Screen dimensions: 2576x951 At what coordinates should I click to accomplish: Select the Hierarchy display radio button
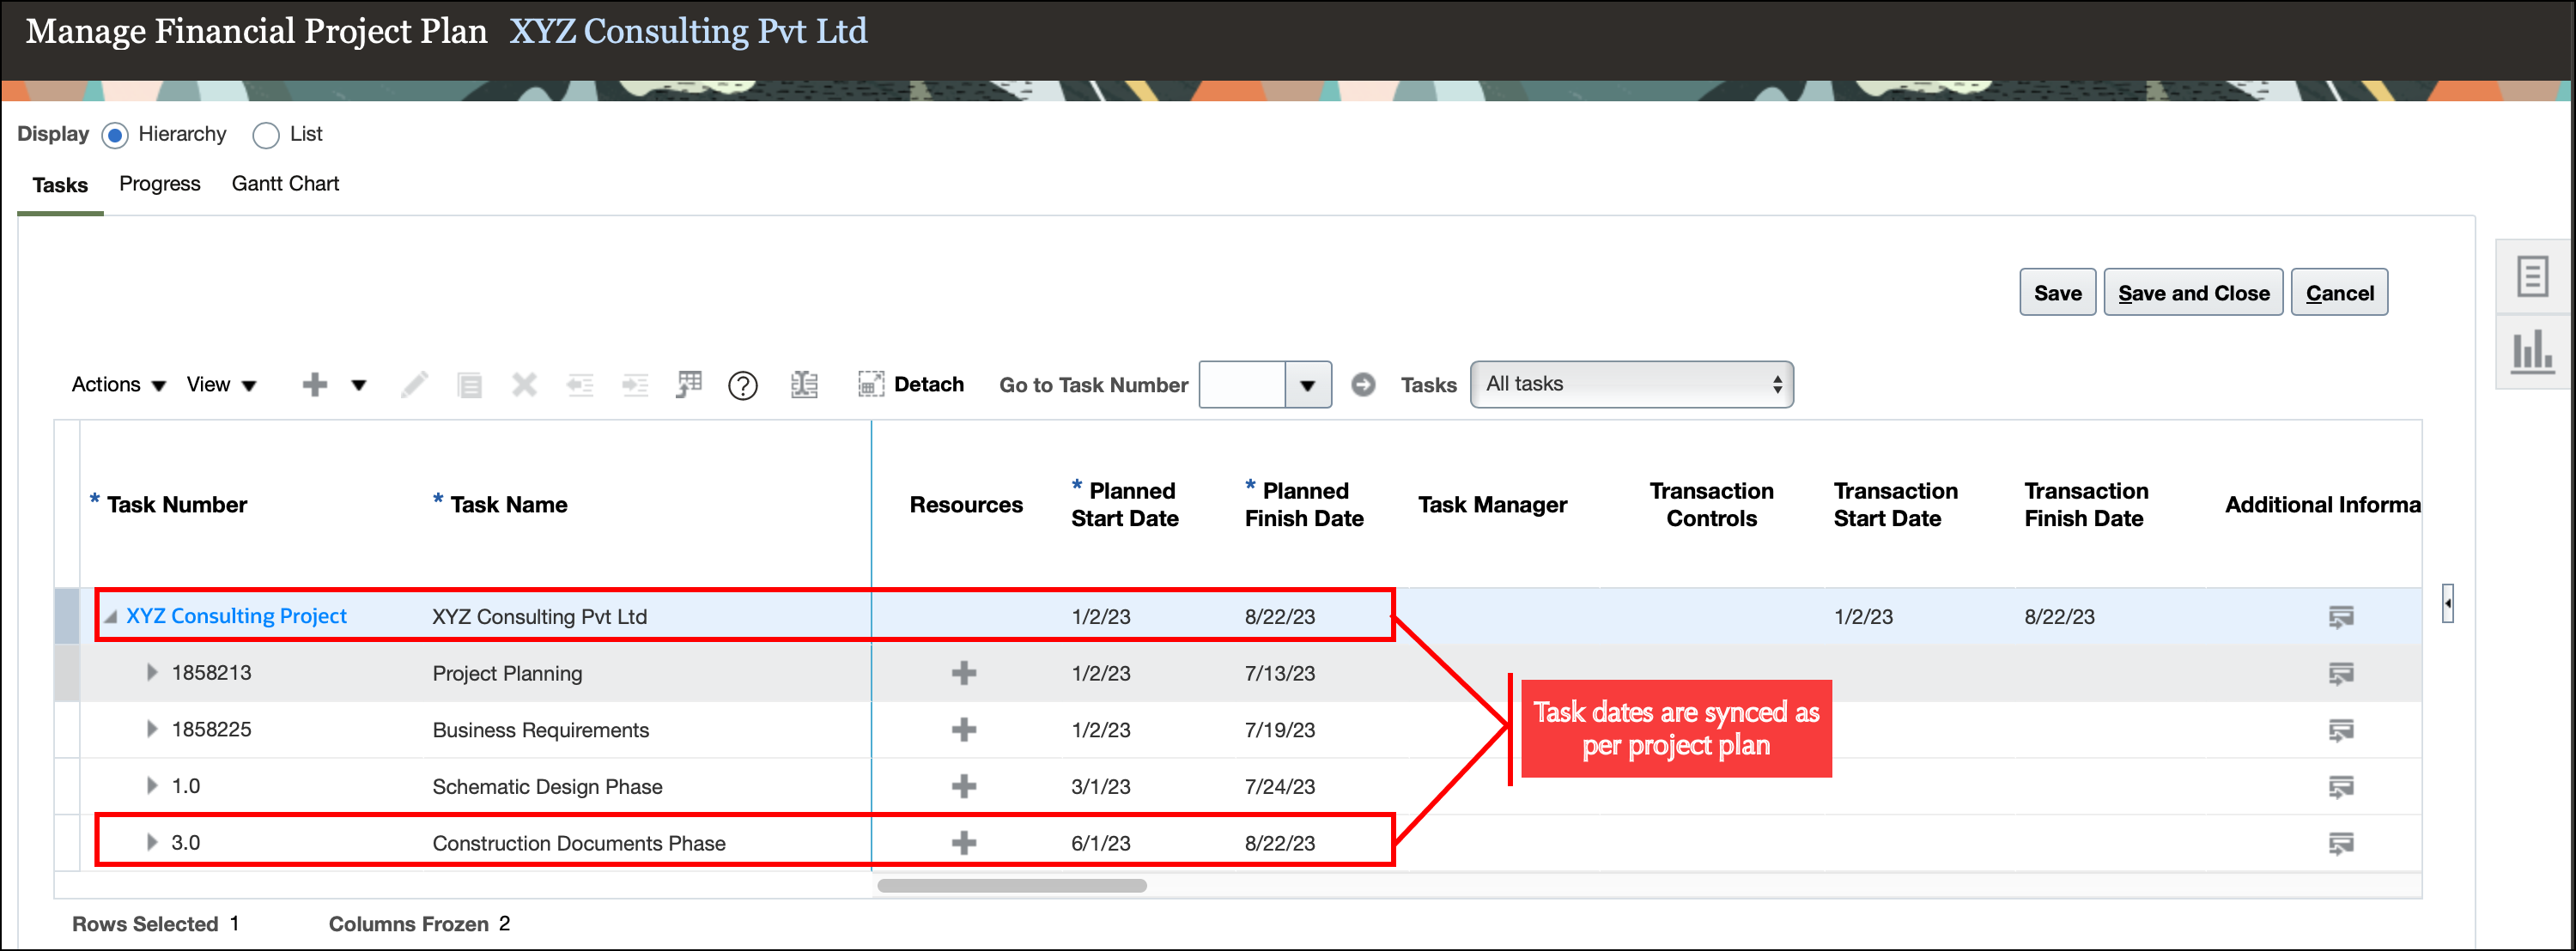[115, 135]
